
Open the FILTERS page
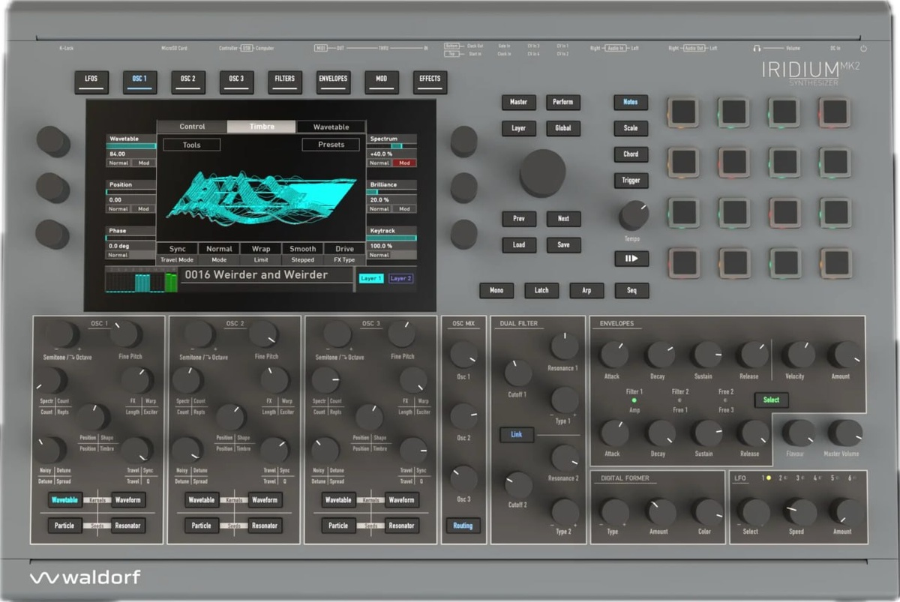click(x=285, y=82)
